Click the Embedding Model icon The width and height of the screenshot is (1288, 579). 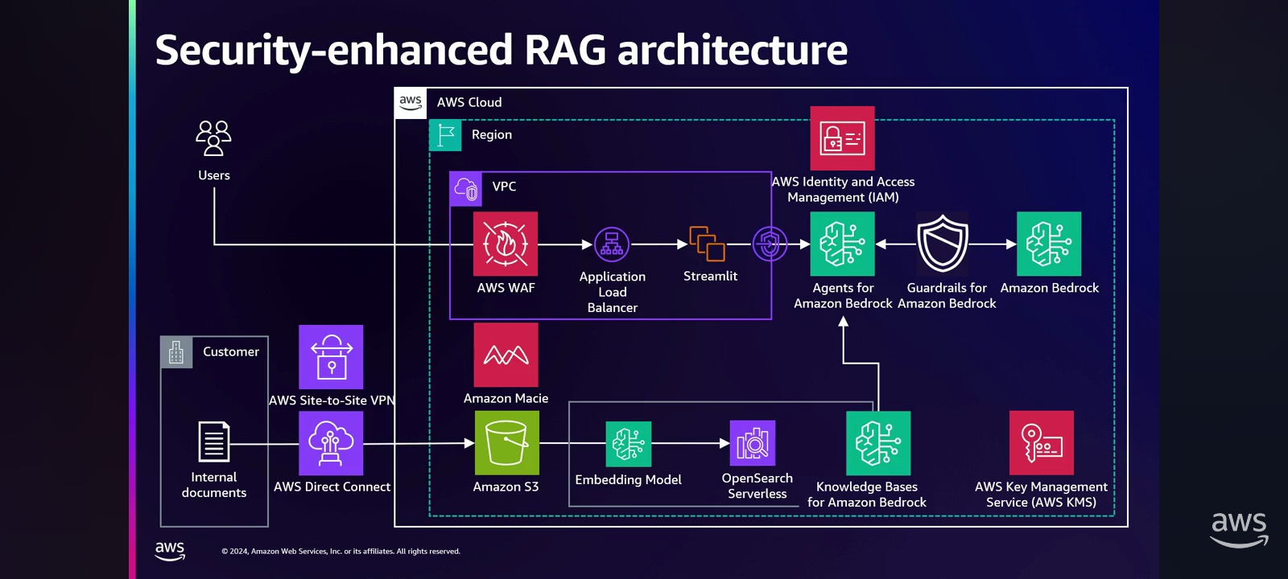click(628, 444)
